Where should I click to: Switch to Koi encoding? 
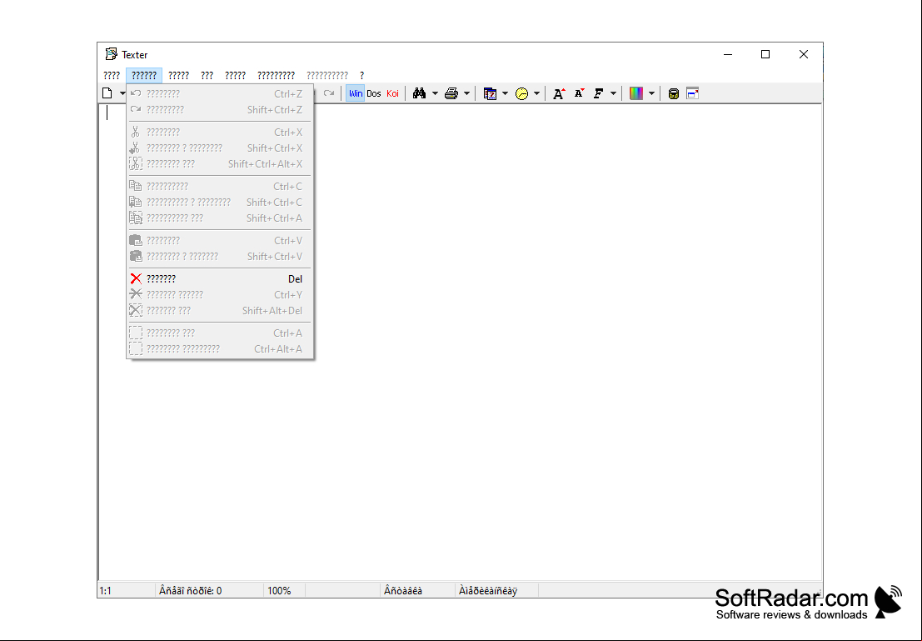pyautogui.click(x=393, y=93)
